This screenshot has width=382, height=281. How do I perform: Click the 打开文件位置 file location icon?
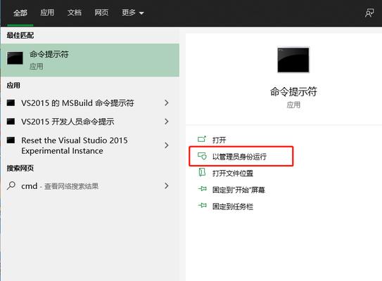[202, 172]
